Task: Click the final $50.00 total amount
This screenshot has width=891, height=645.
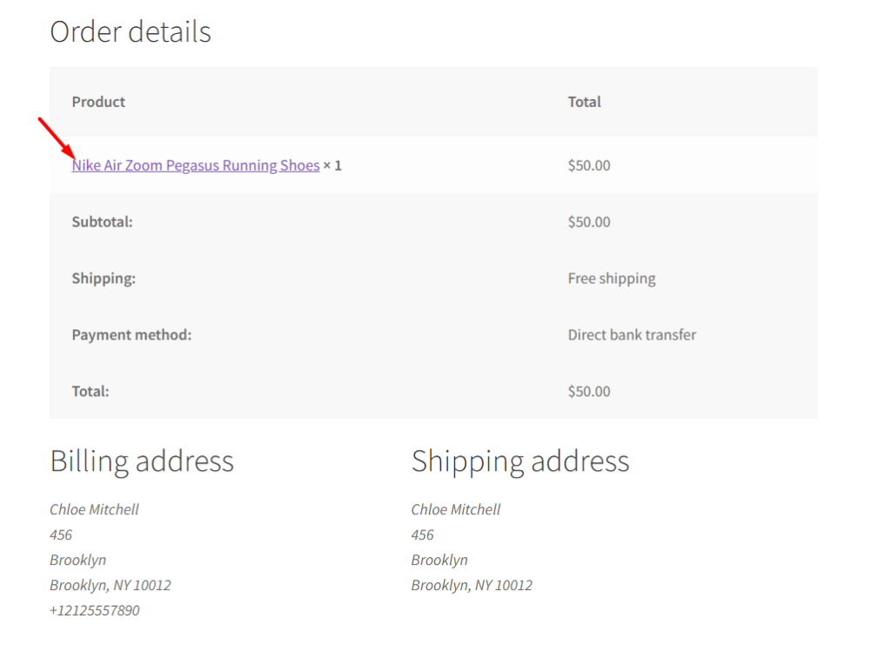Action: [x=589, y=391]
